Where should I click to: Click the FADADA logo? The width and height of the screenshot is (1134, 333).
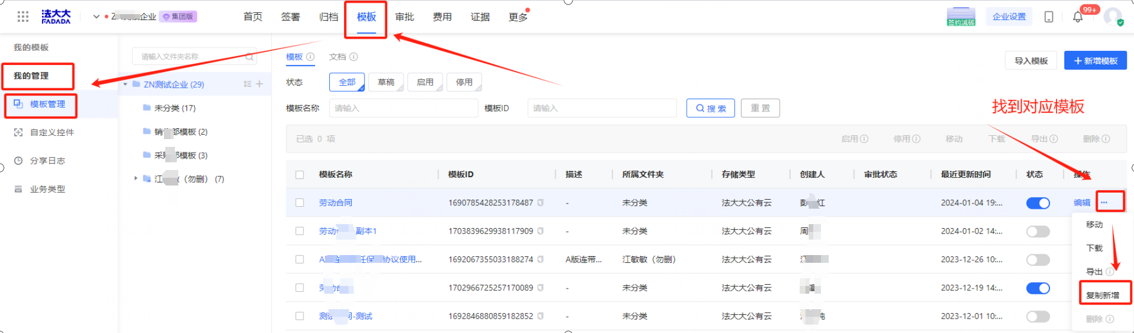(56, 17)
